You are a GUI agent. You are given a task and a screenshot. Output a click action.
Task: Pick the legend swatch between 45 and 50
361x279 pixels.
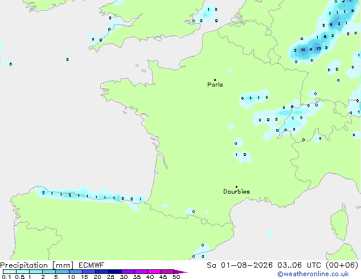tap(167, 272)
